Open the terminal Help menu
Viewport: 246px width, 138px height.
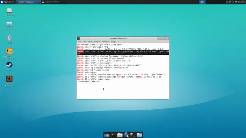click(113, 42)
